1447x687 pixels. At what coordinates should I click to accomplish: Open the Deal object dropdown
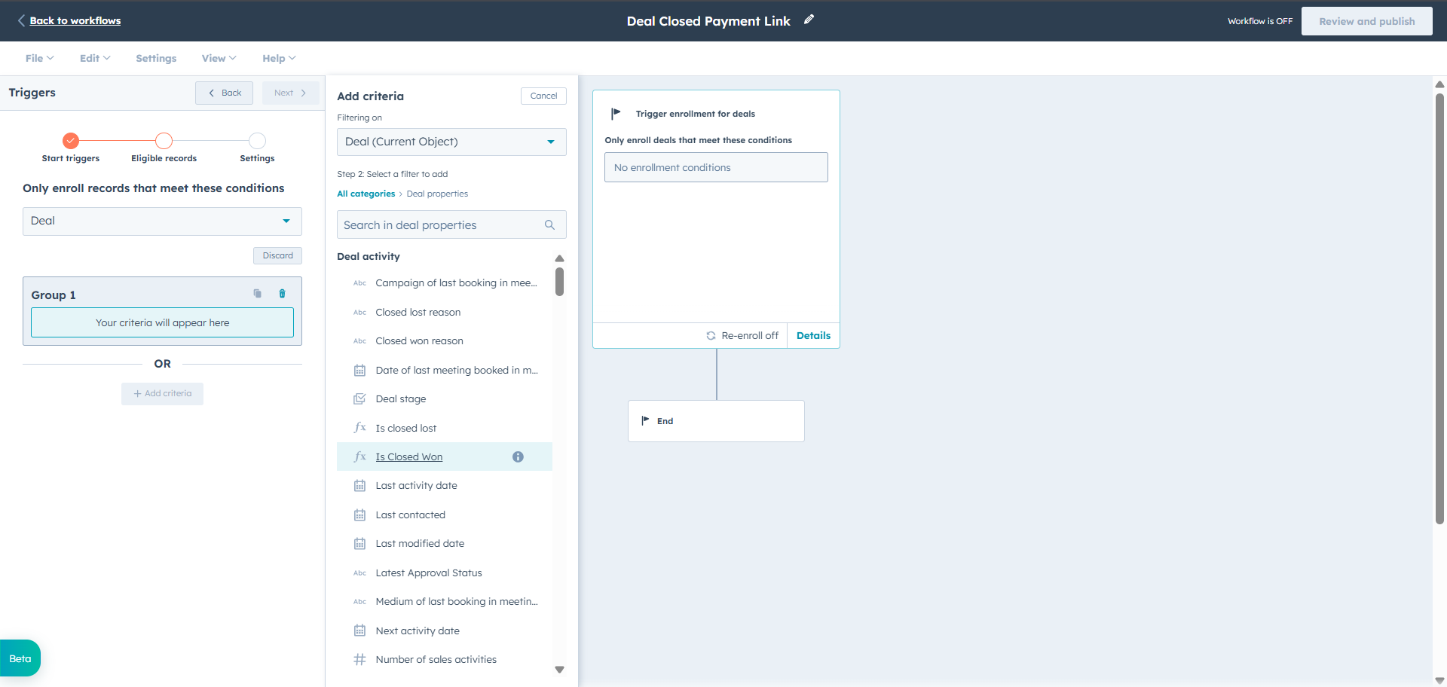162,221
